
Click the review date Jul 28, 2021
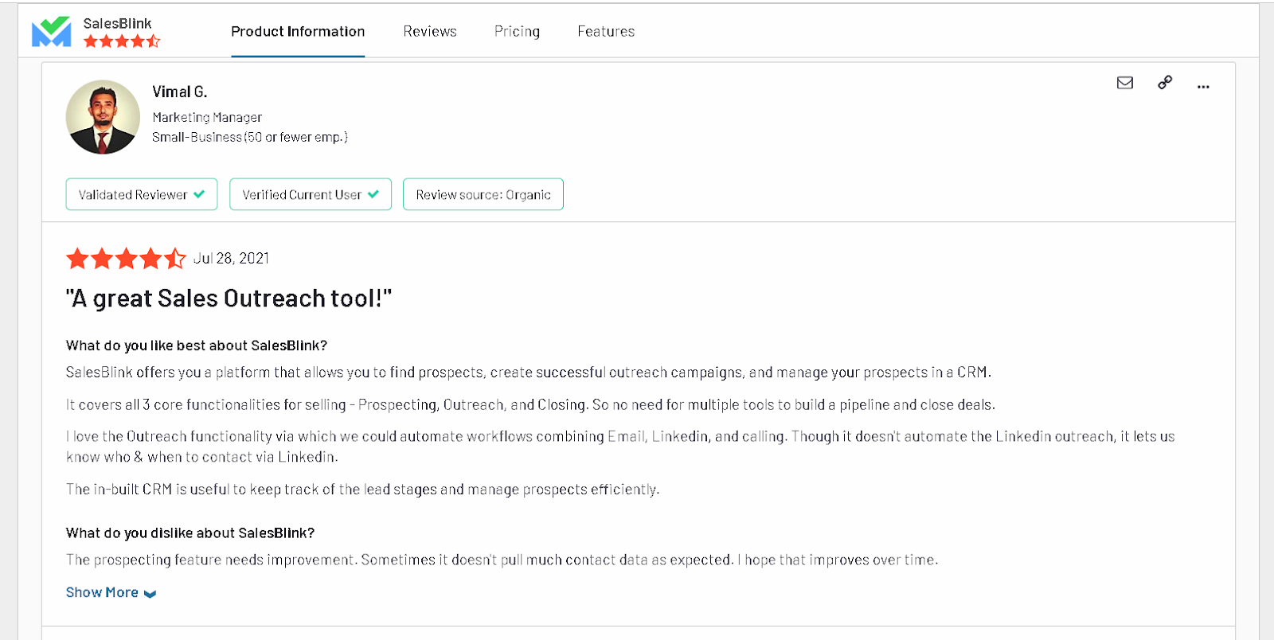click(232, 259)
